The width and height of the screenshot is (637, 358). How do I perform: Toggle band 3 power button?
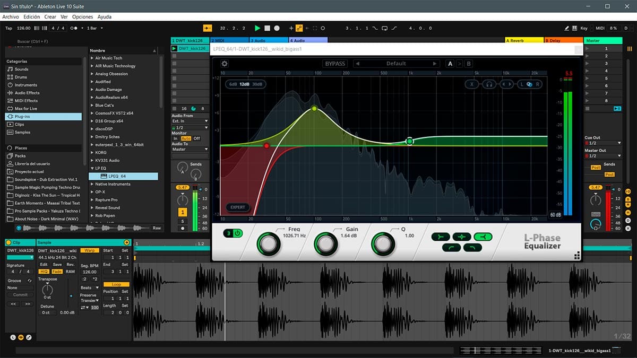(237, 233)
